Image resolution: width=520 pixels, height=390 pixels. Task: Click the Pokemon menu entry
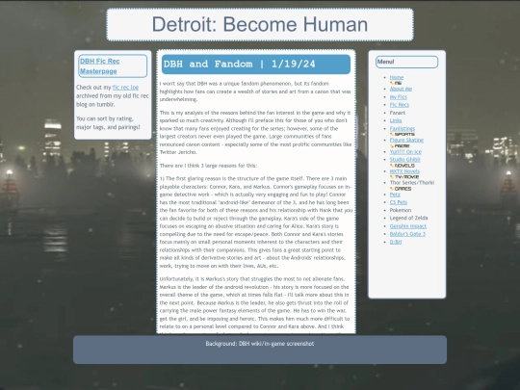[401, 210]
